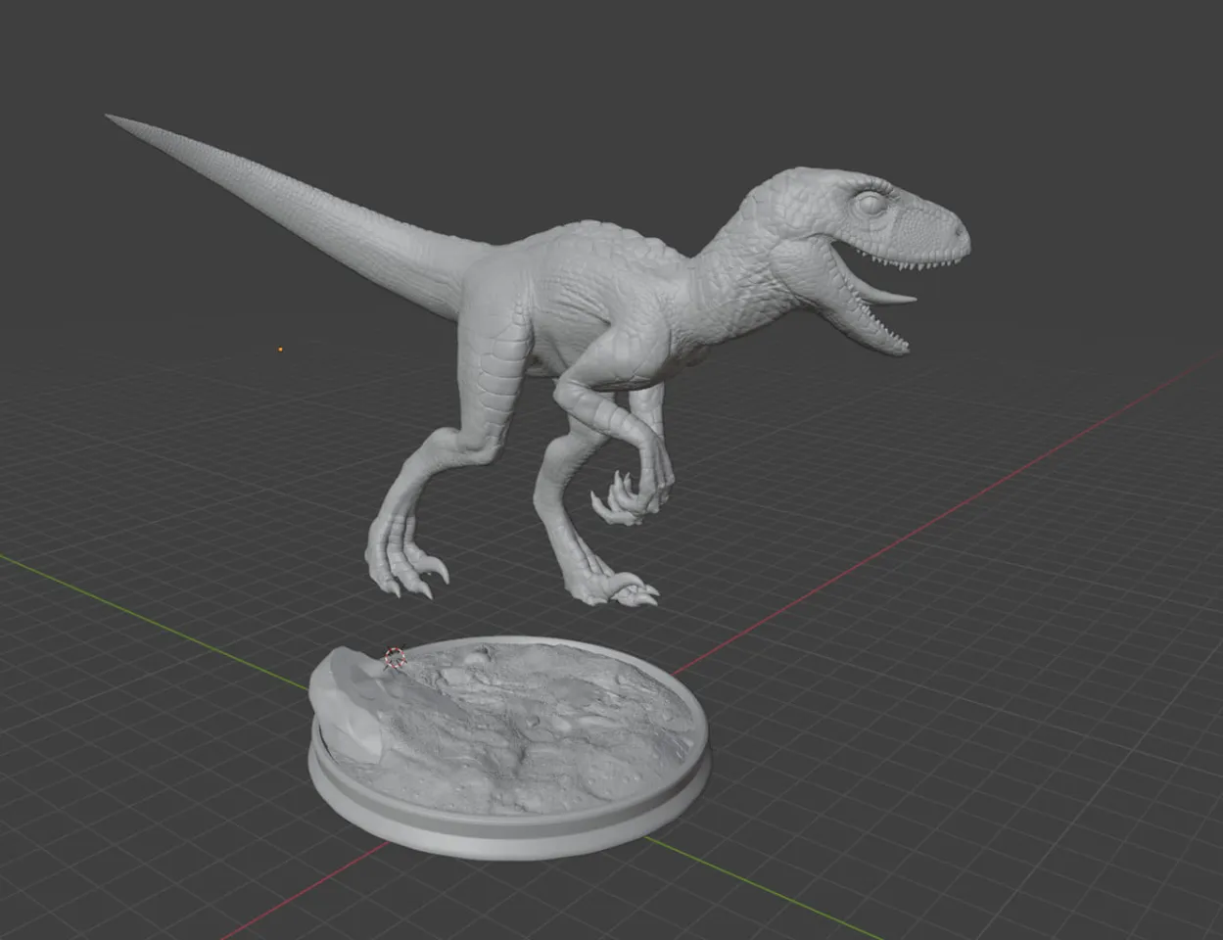
Task: Select the small orange origin dot
Action: coord(281,349)
